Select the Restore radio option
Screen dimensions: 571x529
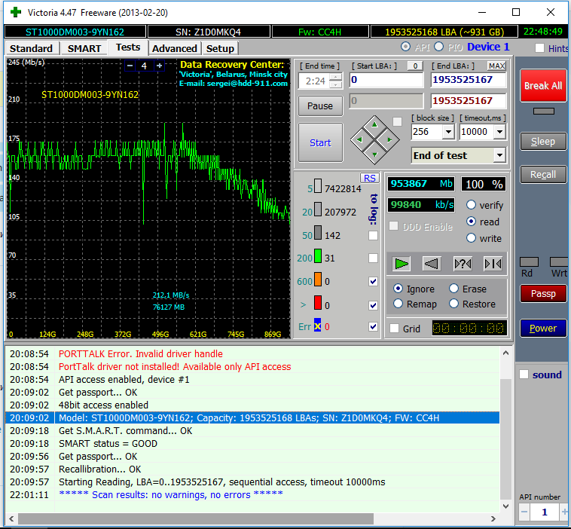click(x=453, y=304)
